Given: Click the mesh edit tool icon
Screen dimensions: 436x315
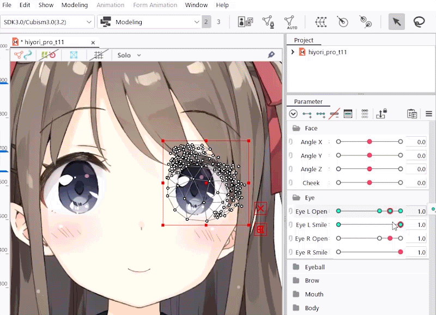Looking at the screenshot, I should pos(268,22).
